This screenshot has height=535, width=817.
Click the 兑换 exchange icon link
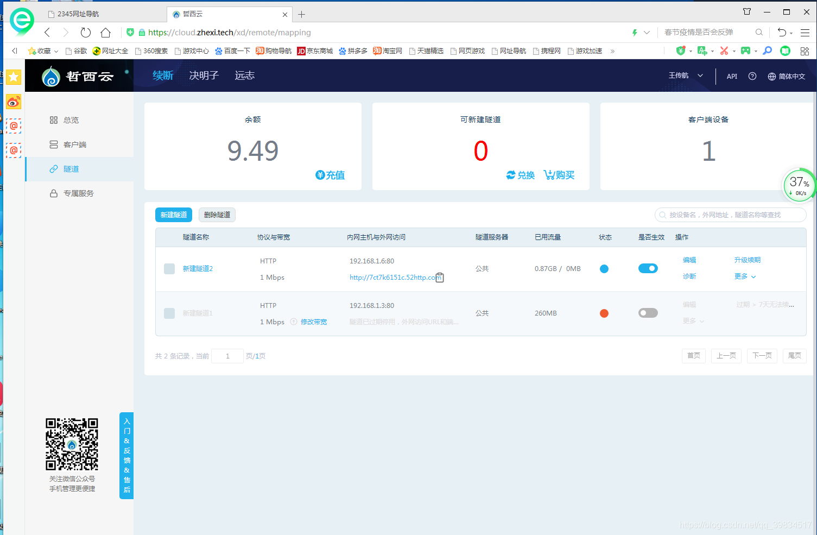click(x=520, y=175)
